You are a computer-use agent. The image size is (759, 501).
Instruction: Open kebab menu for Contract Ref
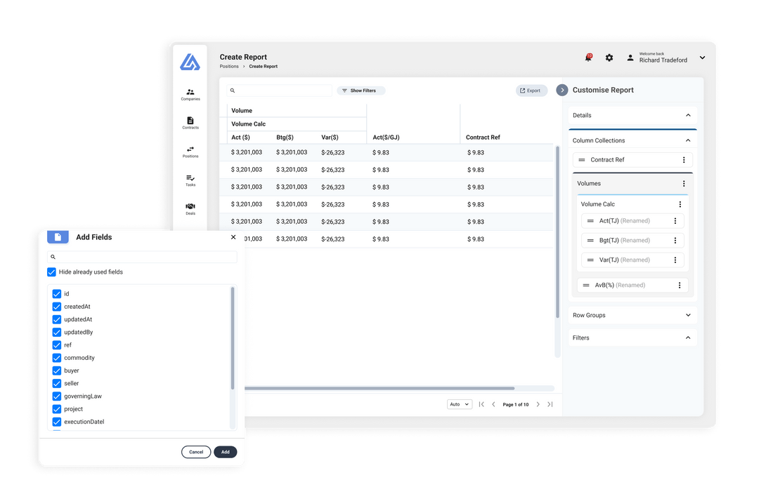point(684,160)
